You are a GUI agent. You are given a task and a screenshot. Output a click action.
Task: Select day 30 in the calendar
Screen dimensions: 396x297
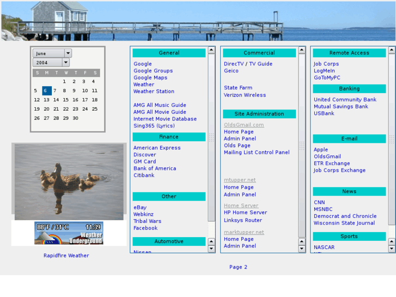tap(75, 118)
